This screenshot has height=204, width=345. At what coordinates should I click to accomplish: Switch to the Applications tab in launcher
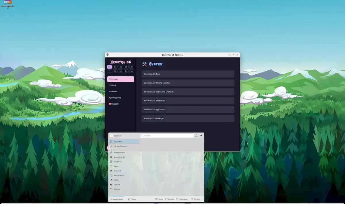click(x=116, y=199)
